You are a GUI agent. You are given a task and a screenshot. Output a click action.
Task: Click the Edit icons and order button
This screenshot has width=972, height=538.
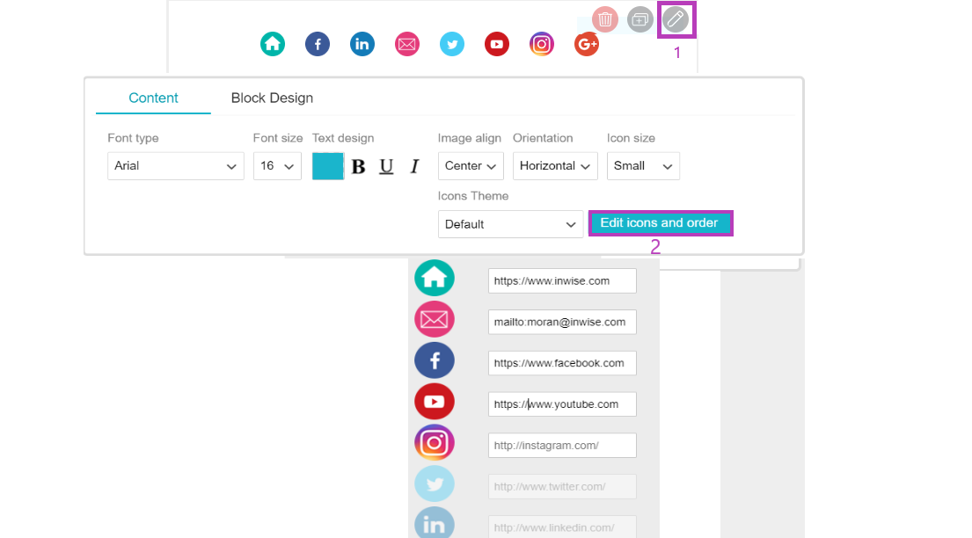[x=661, y=222]
